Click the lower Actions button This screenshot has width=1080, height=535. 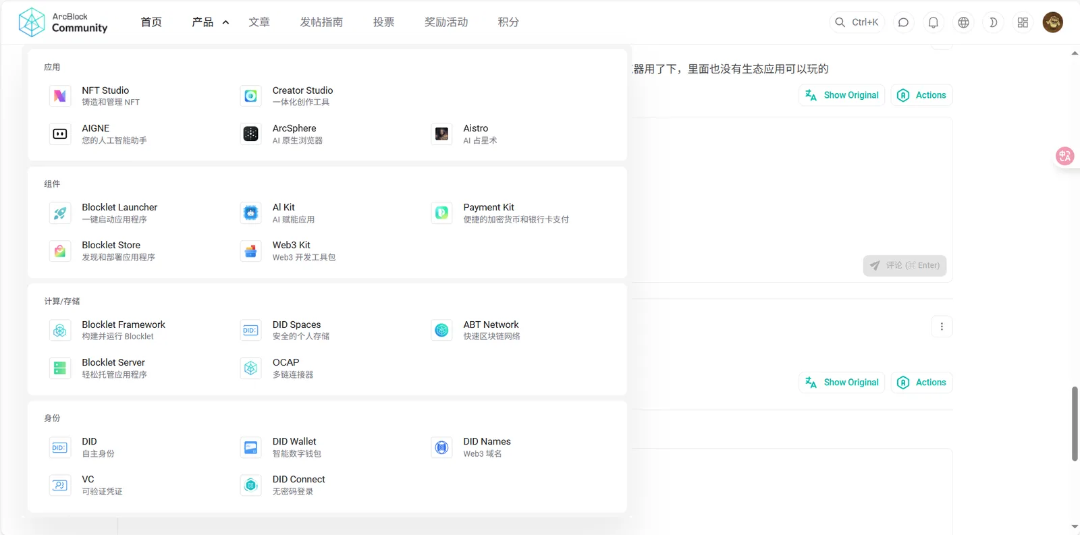921,383
